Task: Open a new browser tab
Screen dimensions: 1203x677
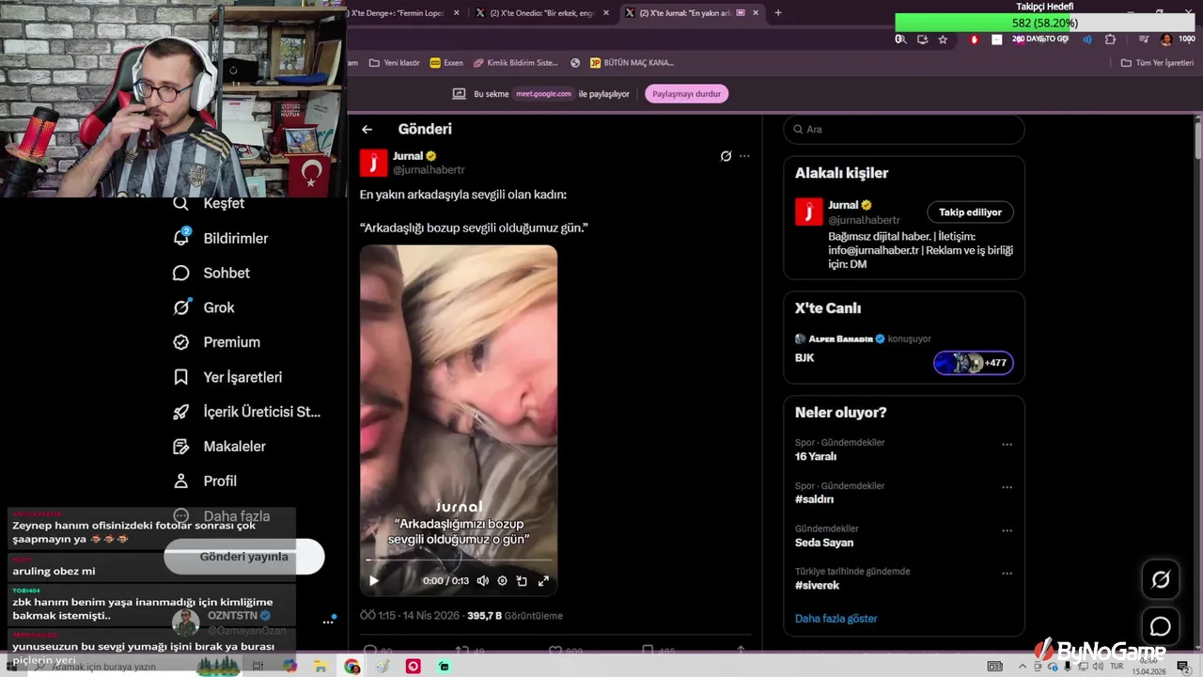Action: click(778, 13)
